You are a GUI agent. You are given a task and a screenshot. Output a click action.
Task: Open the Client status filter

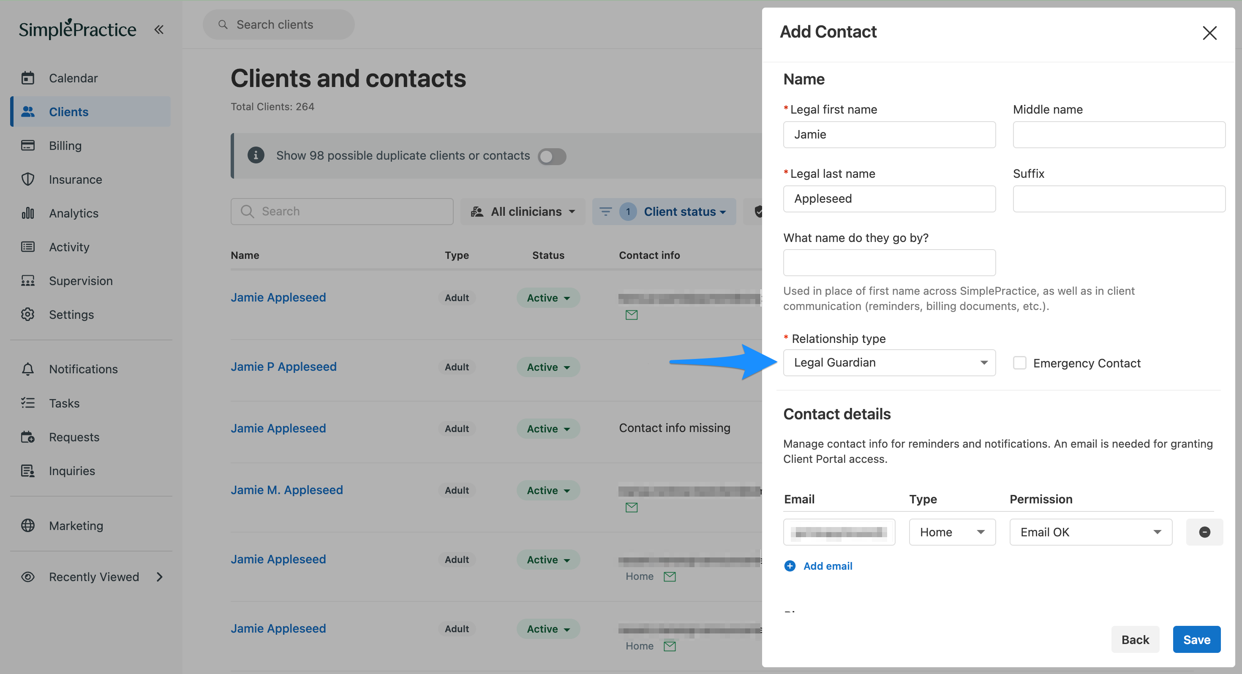click(663, 212)
